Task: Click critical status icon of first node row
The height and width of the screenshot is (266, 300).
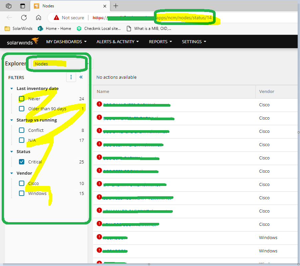Action: (99, 104)
